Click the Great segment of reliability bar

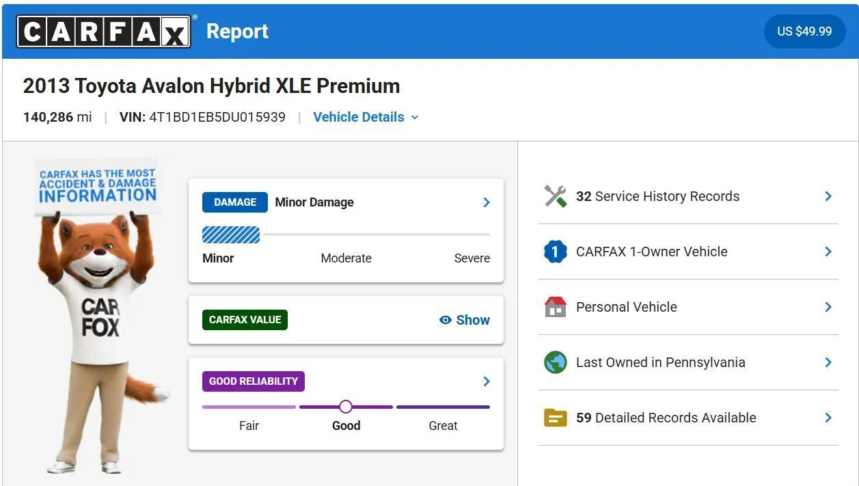click(x=443, y=407)
